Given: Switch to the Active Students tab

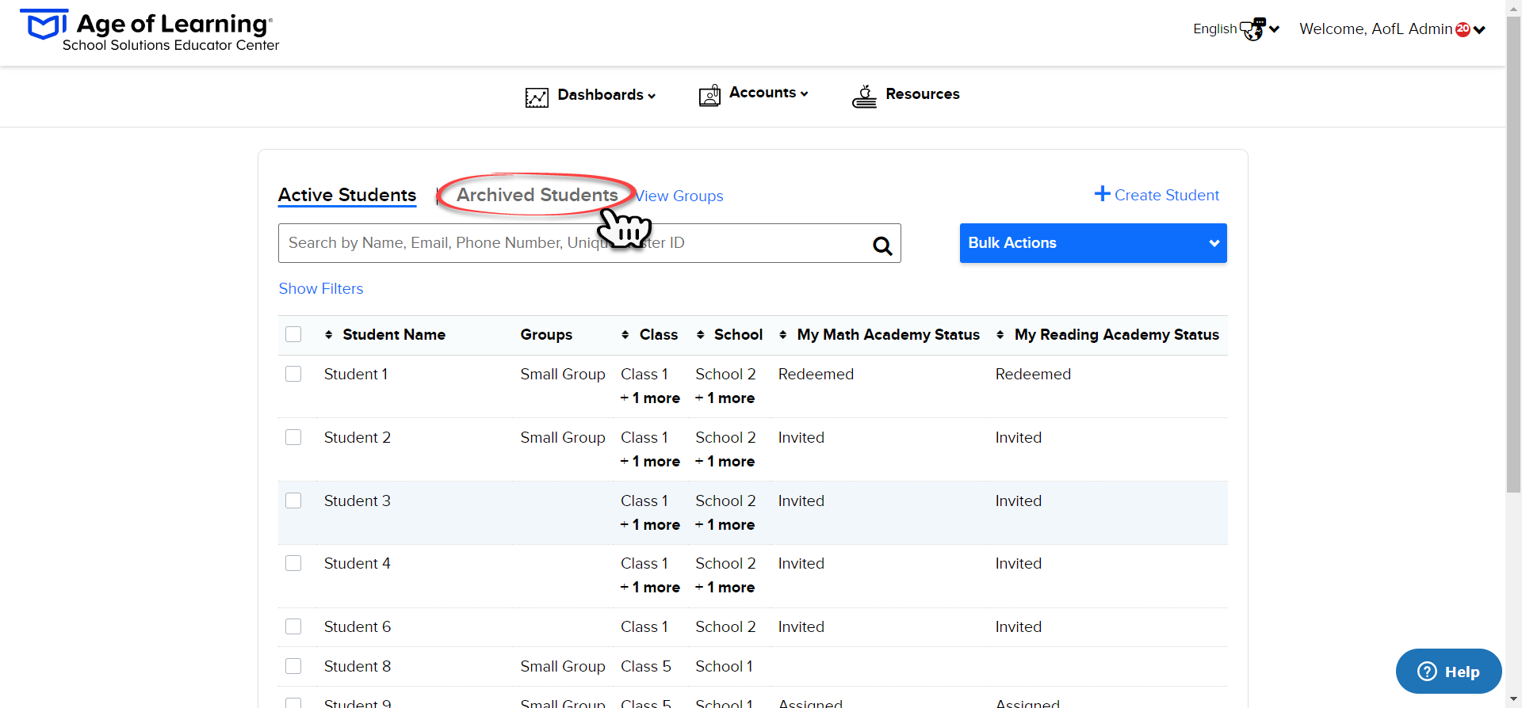Looking at the screenshot, I should (347, 196).
